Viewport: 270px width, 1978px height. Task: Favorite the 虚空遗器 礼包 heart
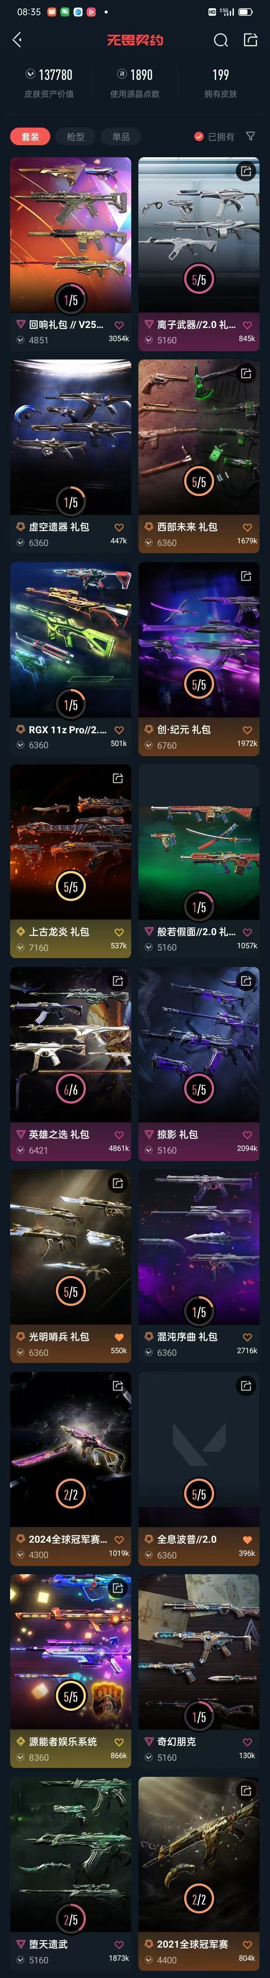(x=119, y=527)
